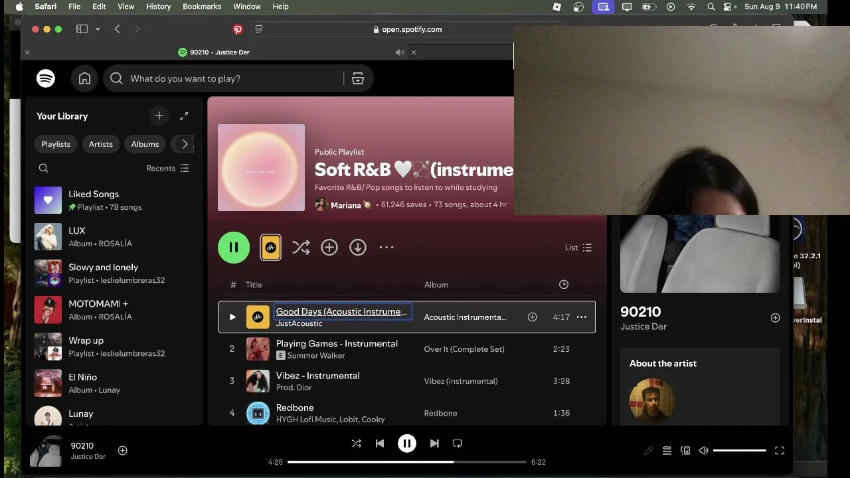Screen dimensions: 850x478
Task: Open the Pinterest extension icon
Action: click(x=238, y=29)
